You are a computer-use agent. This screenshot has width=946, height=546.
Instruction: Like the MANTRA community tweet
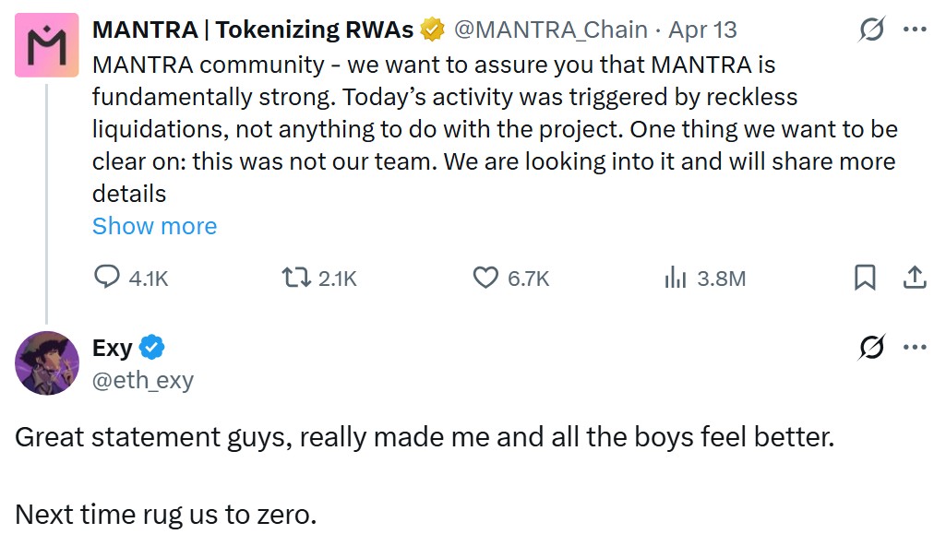coord(485,278)
